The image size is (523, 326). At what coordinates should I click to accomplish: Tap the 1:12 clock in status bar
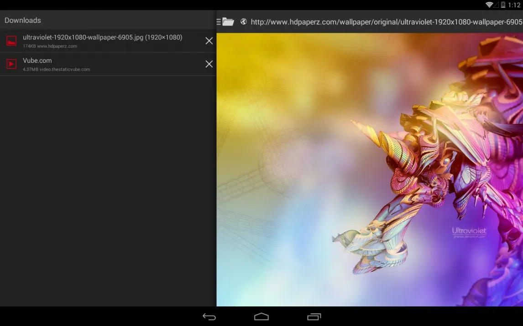pyautogui.click(x=514, y=5)
